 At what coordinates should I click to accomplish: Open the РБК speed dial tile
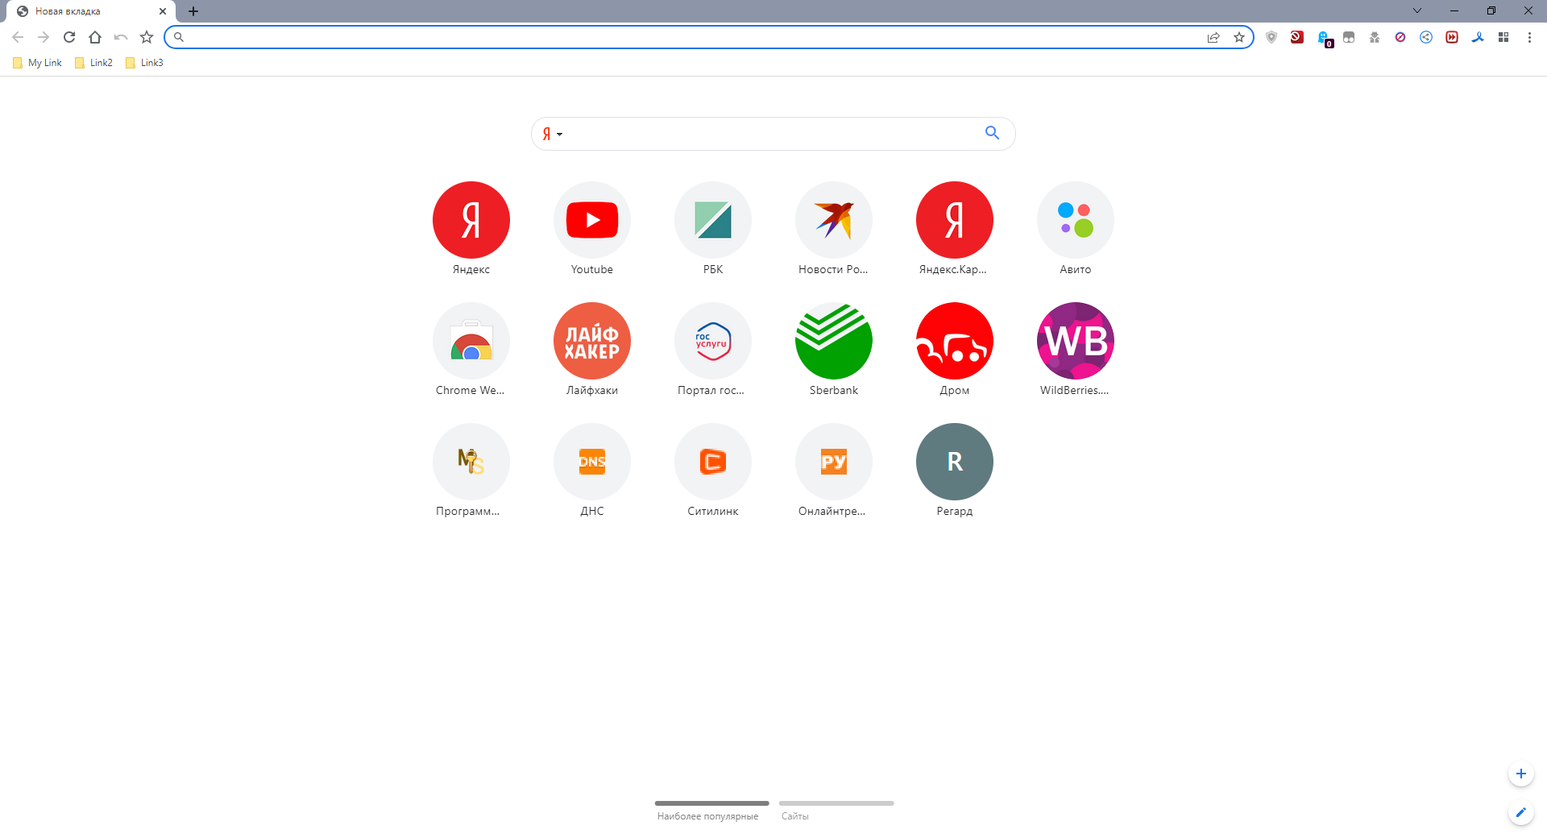point(713,220)
